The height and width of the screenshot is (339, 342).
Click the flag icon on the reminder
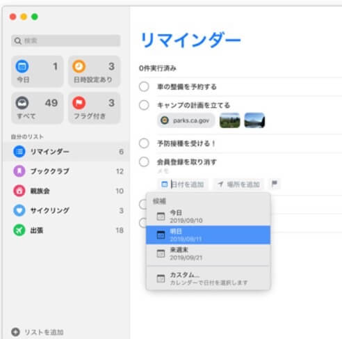[275, 184]
